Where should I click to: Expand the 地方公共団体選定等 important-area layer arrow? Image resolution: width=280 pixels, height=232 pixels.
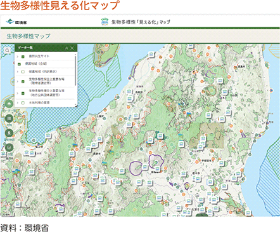coord(18,93)
